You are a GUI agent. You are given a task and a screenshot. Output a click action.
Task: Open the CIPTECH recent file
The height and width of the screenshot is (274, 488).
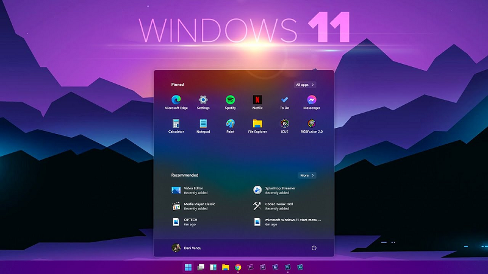(x=185, y=222)
